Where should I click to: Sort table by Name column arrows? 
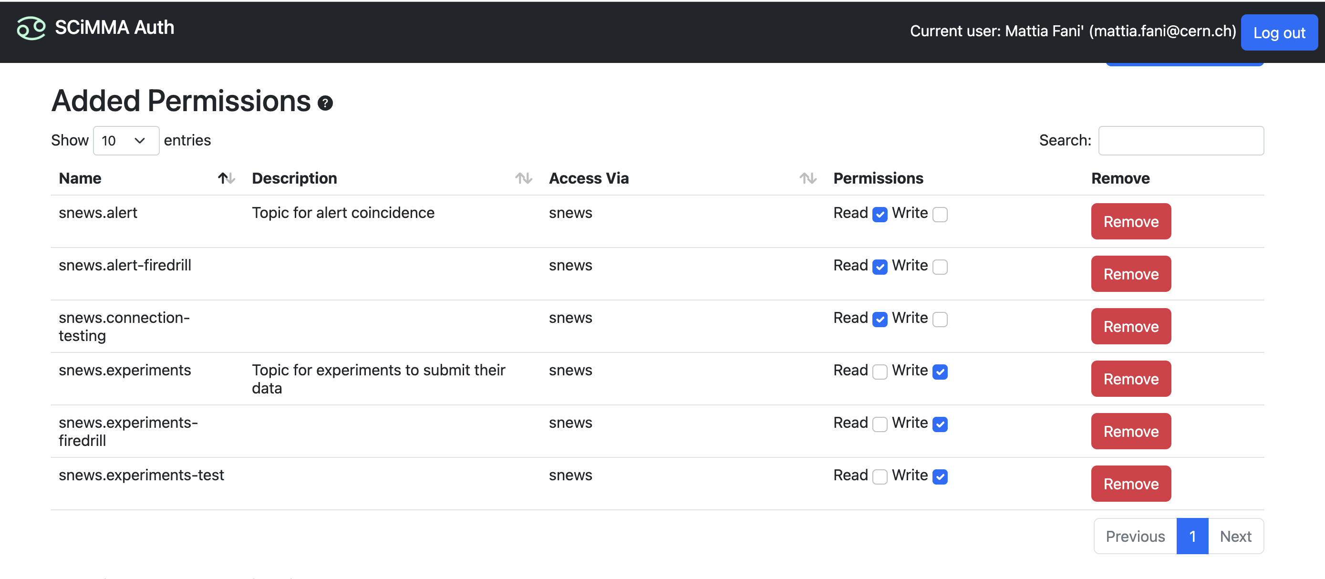pyautogui.click(x=227, y=178)
